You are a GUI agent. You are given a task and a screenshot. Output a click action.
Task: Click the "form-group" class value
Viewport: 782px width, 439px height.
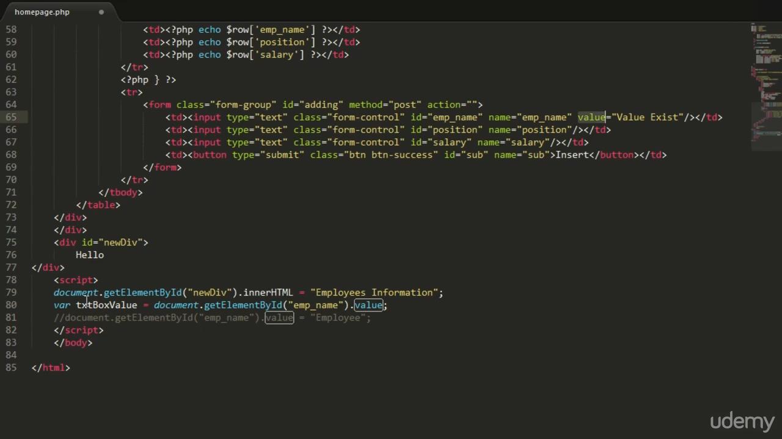(243, 105)
